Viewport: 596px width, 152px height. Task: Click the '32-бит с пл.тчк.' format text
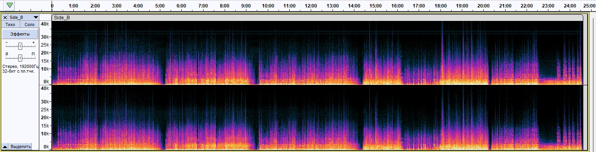pyautogui.click(x=18, y=71)
